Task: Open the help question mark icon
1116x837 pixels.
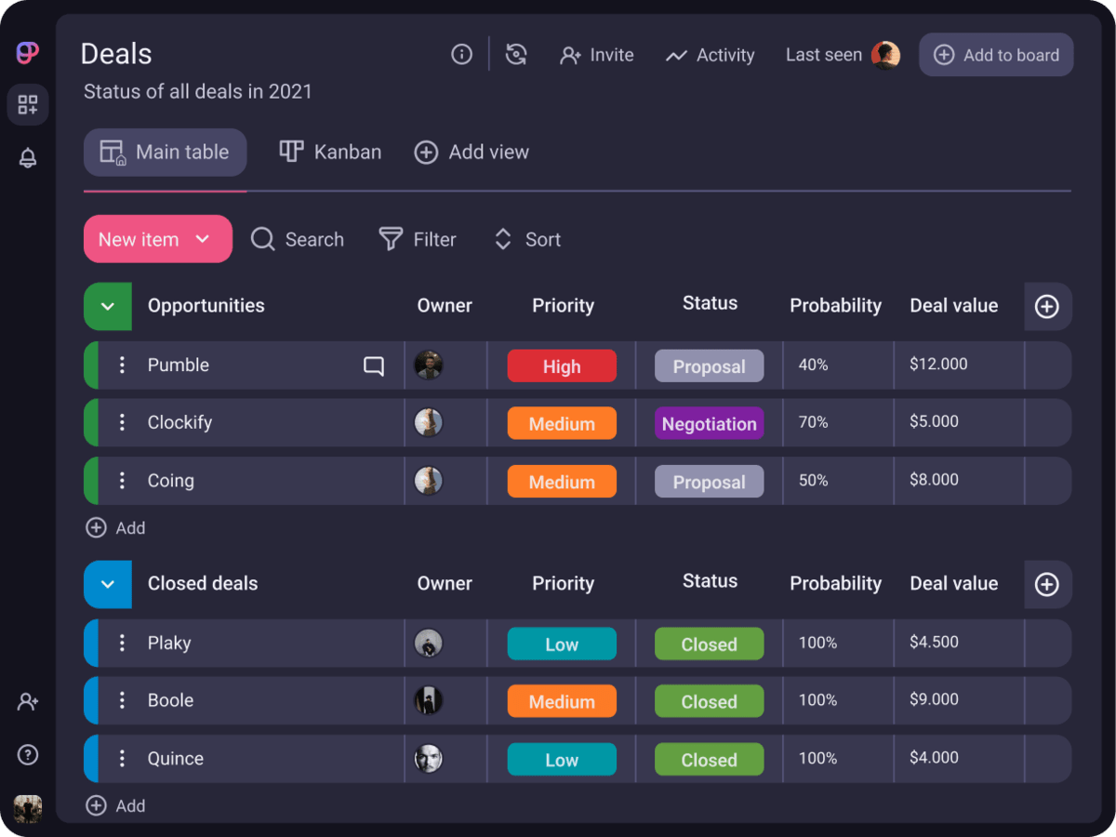Action: 28,754
